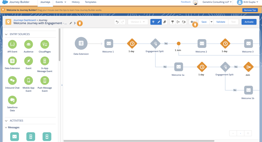This screenshot has width=262, height=142.
Task: Choose the In-App Message Event source
Action: (x=45, y=61)
